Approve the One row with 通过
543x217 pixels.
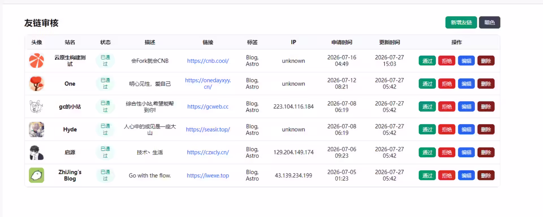click(x=427, y=84)
